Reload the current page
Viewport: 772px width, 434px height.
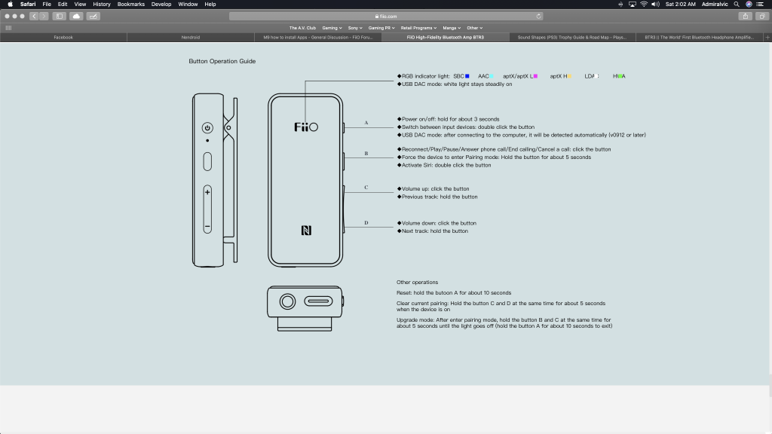click(x=538, y=17)
